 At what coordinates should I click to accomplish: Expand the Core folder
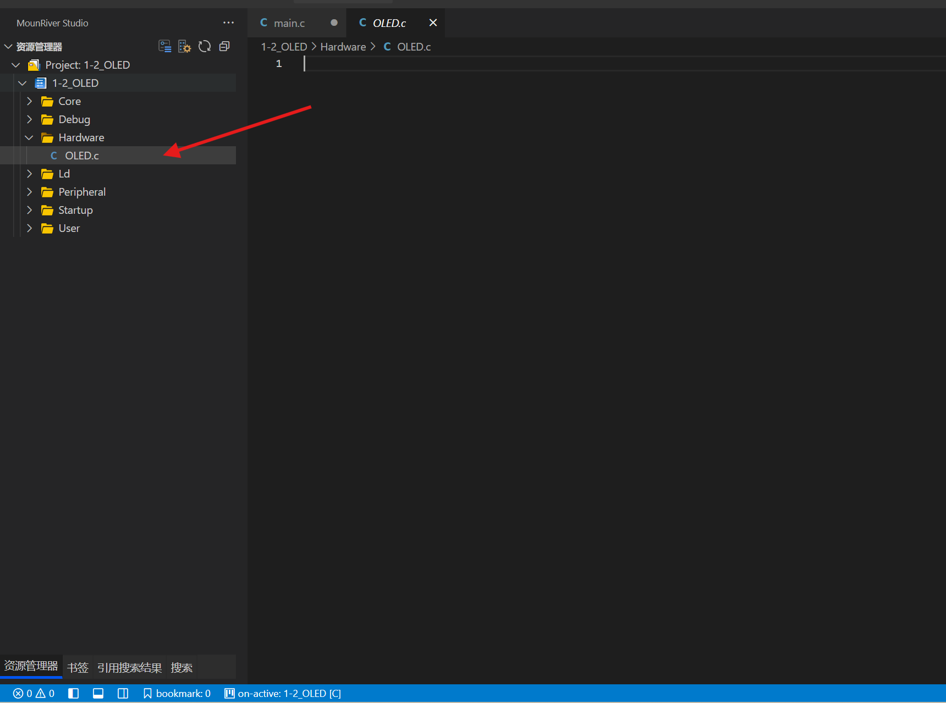pos(29,101)
